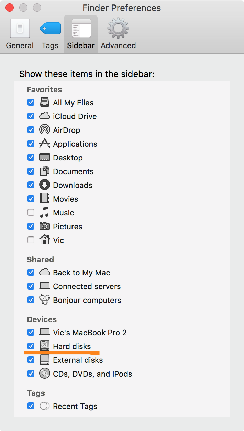Click the iCloud Drive cloud icon
Image resolution: width=244 pixels, height=431 pixels.
tap(45, 116)
